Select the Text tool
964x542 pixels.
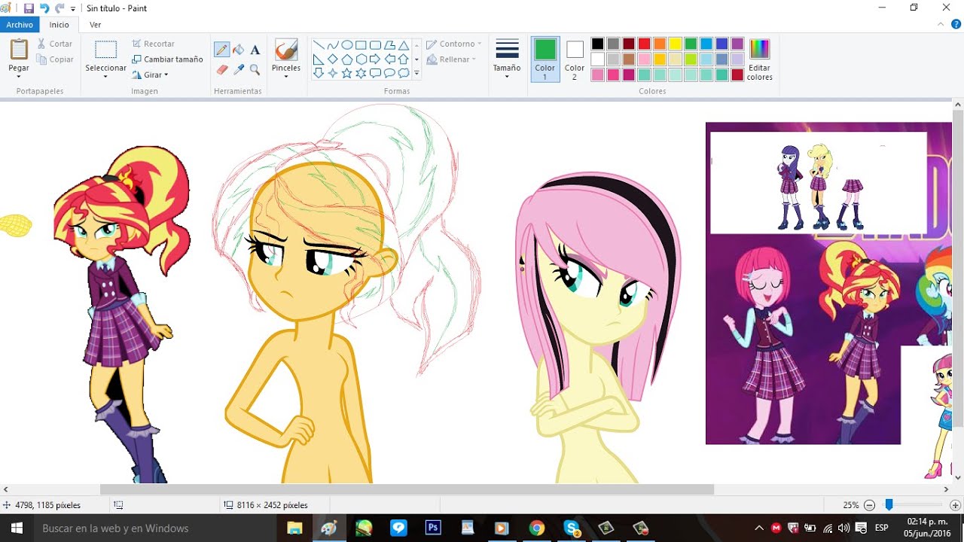[x=255, y=50]
